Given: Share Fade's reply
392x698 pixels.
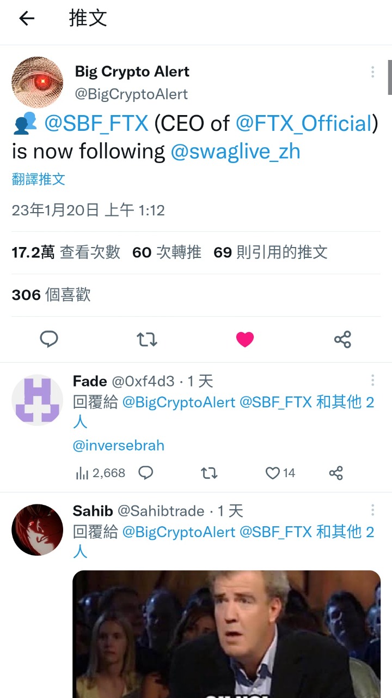Looking at the screenshot, I should [336, 473].
